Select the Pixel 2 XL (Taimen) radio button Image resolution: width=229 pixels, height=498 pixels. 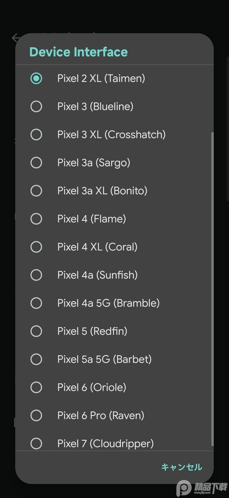36,78
